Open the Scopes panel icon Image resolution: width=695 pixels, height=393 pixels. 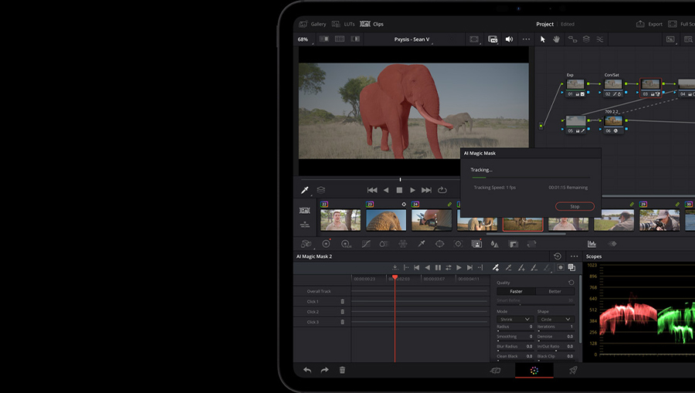coord(592,244)
